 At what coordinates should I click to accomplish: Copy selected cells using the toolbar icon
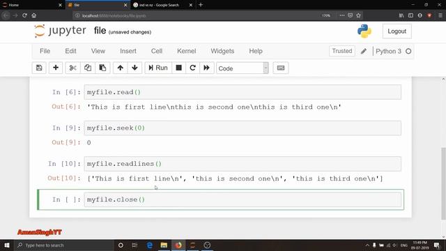click(88, 68)
